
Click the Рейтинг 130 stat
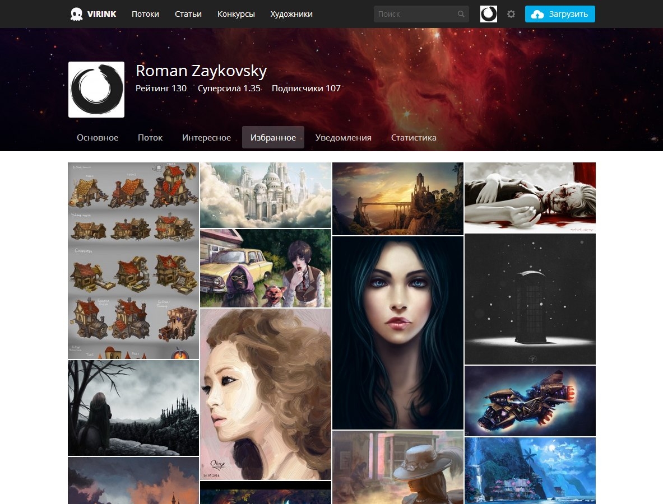tap(161, 88)
